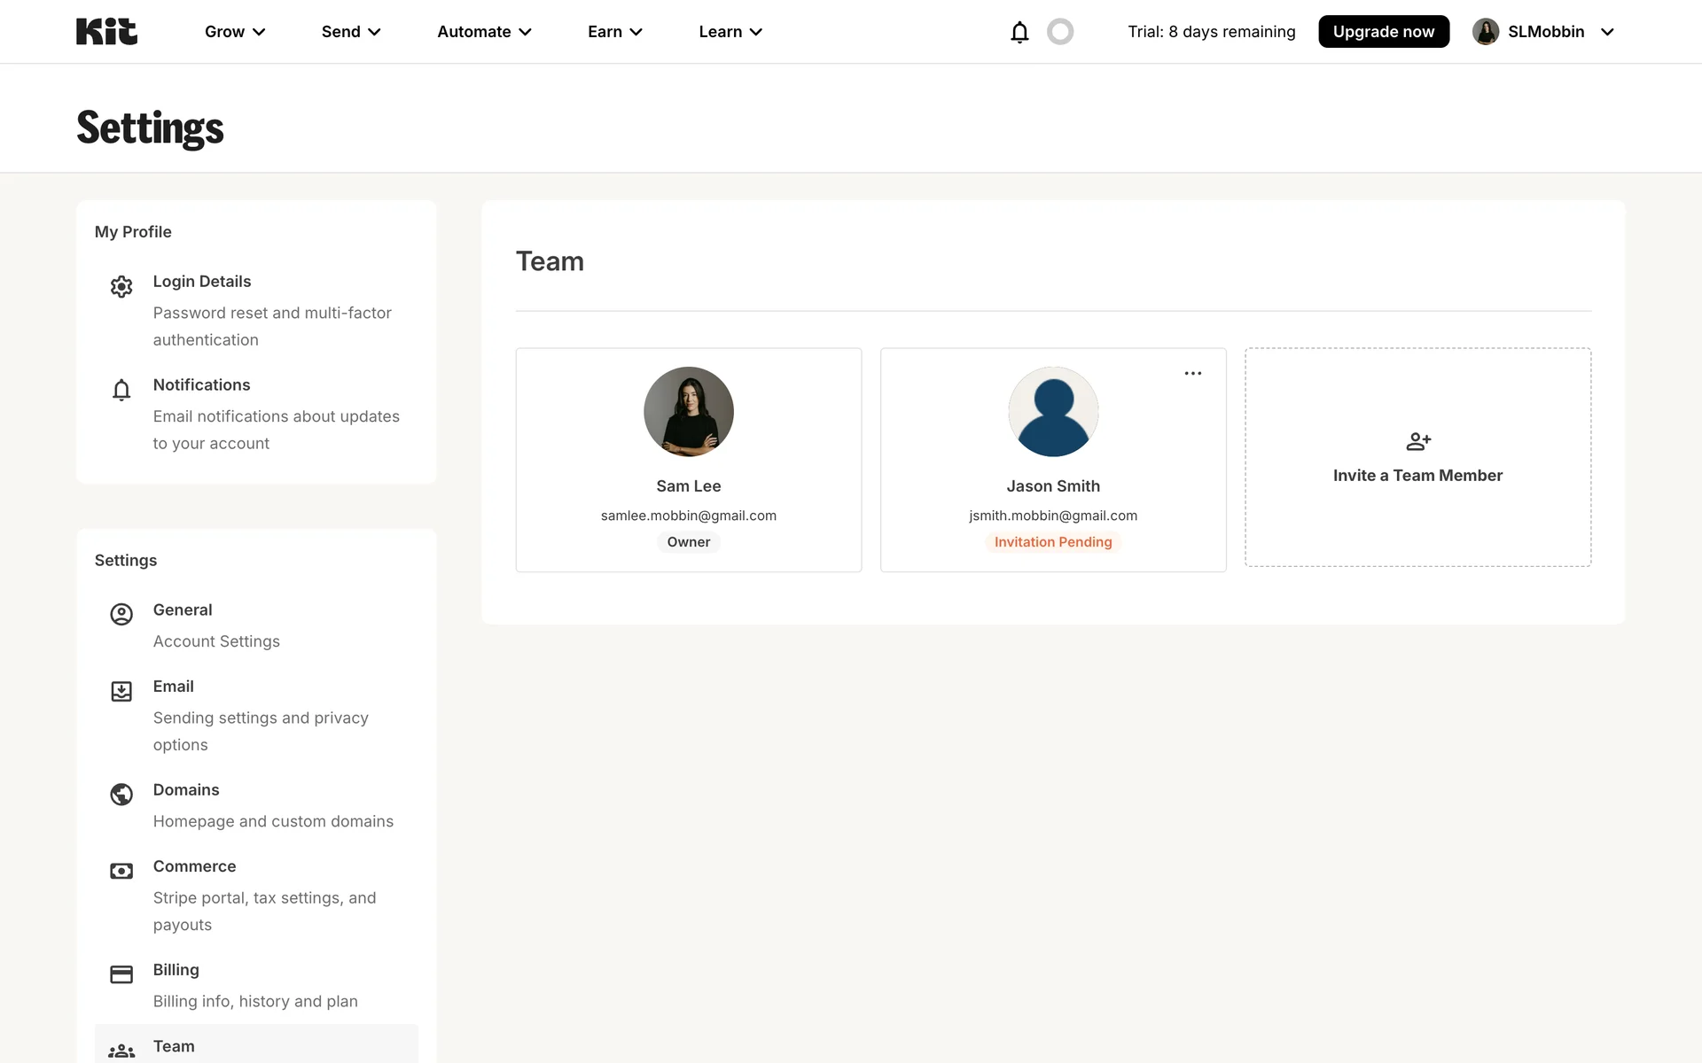Click the Kit logo
Image resolution: width=1702 pixels, height=1063 pixels.
[106, 32]
